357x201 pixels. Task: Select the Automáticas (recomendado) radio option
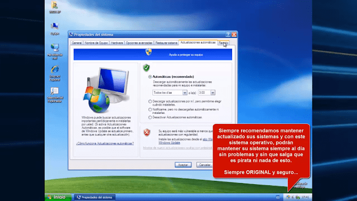pyautogui.click(x=150, y=77)
